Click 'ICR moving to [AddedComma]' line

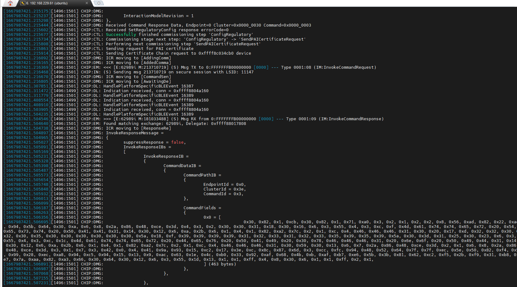(x=139, y=63)
